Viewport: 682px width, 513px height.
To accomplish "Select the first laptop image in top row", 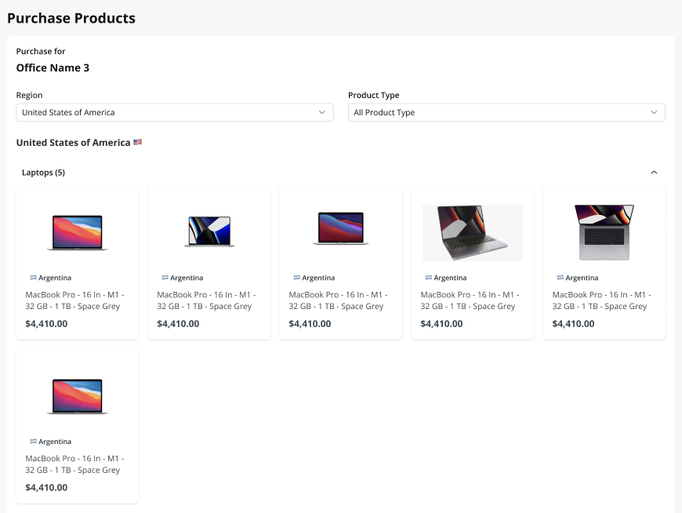I will pos(78,232).
